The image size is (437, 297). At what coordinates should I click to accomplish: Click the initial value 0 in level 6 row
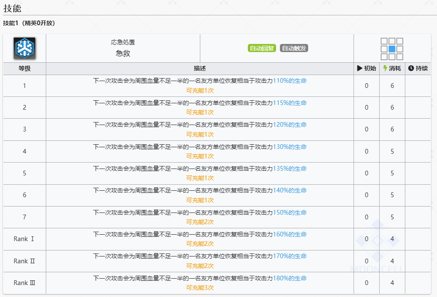tap(366, 195)
